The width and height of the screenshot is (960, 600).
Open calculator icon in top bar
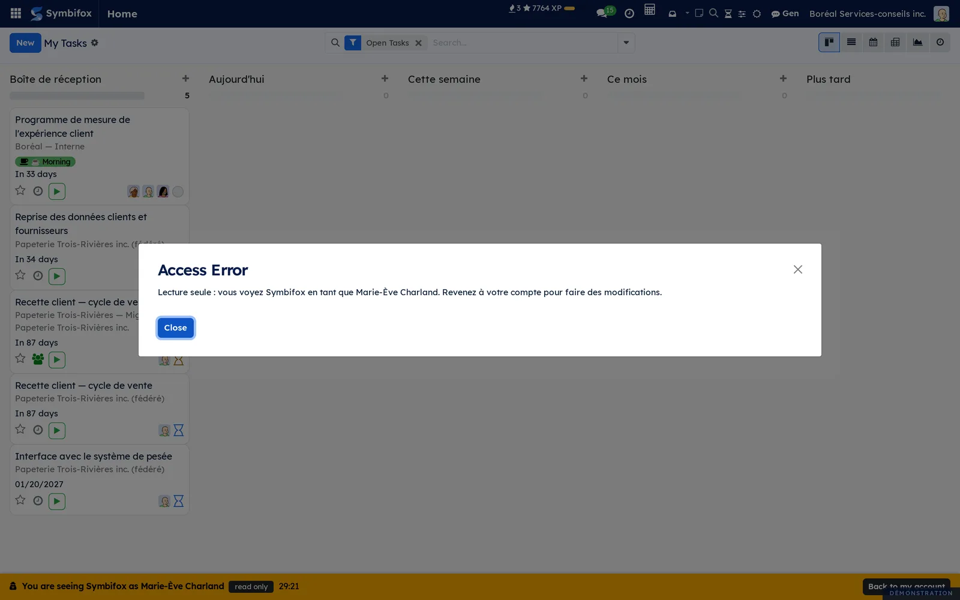coord(649,10)
